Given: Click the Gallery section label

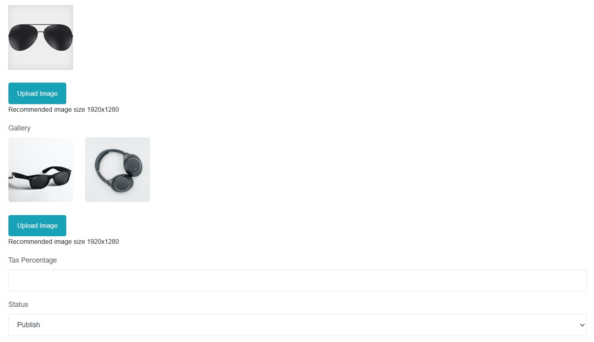Looking at the screenshot, I should click(x=20, y=128).
